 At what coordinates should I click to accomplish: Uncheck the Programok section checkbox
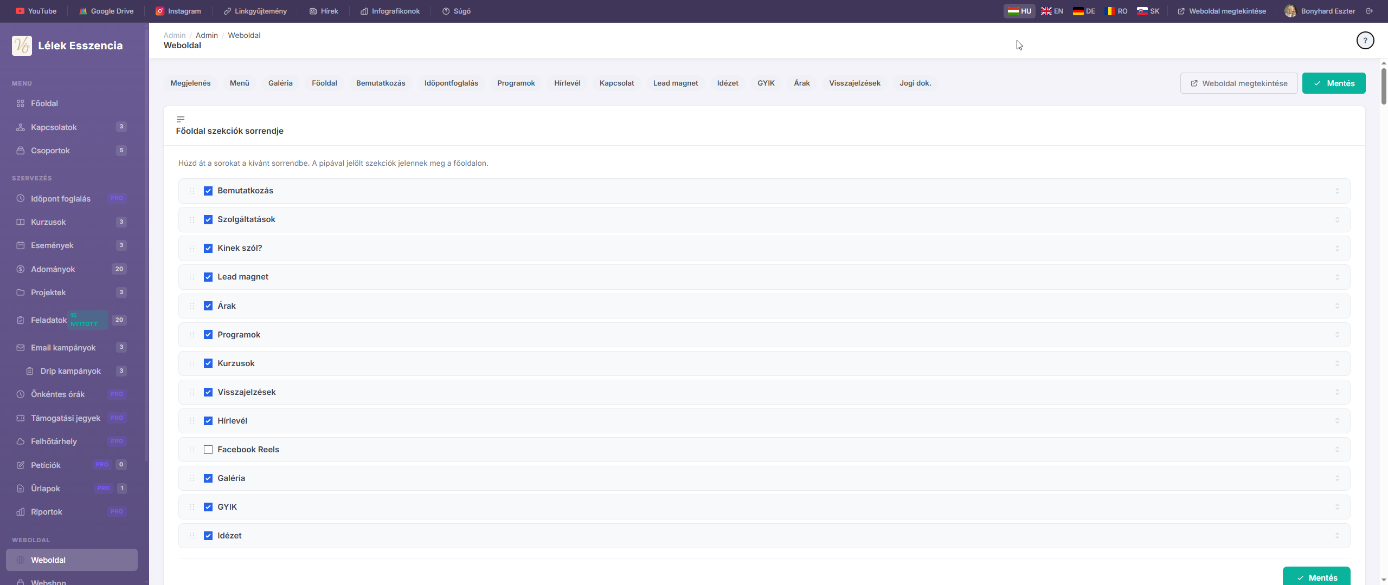tap(208, 335)
